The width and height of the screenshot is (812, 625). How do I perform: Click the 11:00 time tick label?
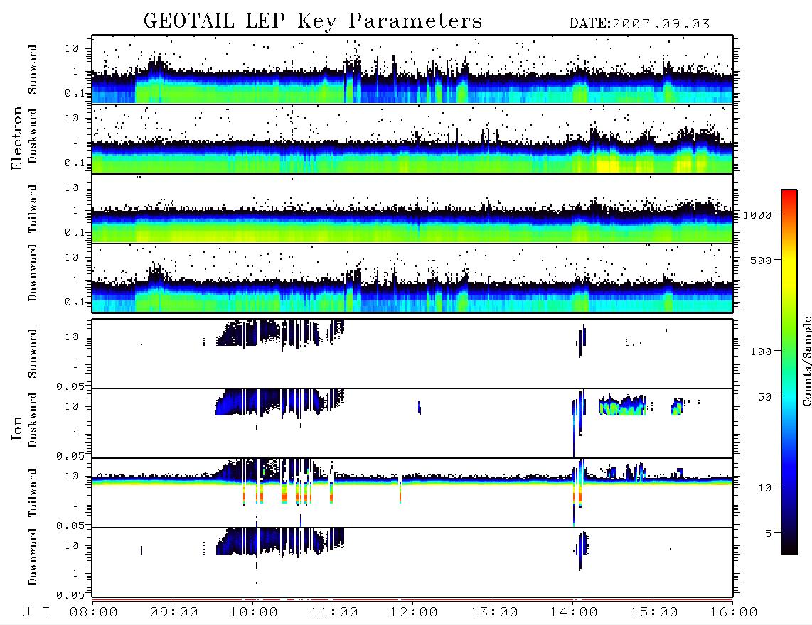(334, 613)
